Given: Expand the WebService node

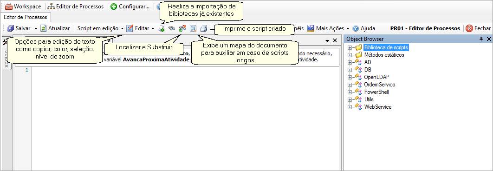Looking at the screenshot, I should pyautogui.click(x=350, y=107).
